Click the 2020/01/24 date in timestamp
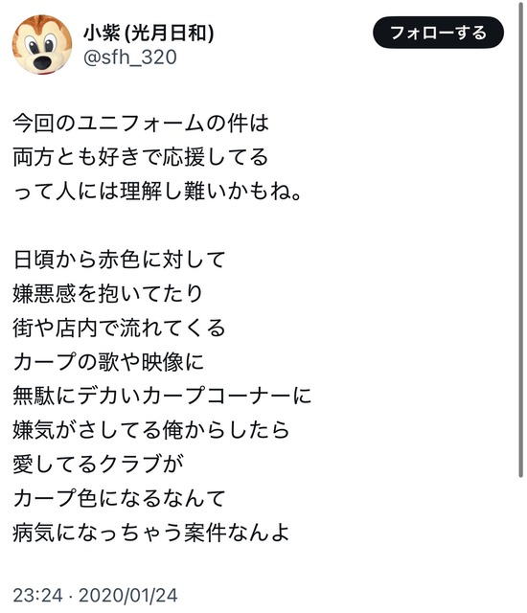The height and width of the screenshot is (613, 527). [x=128, y=596]
